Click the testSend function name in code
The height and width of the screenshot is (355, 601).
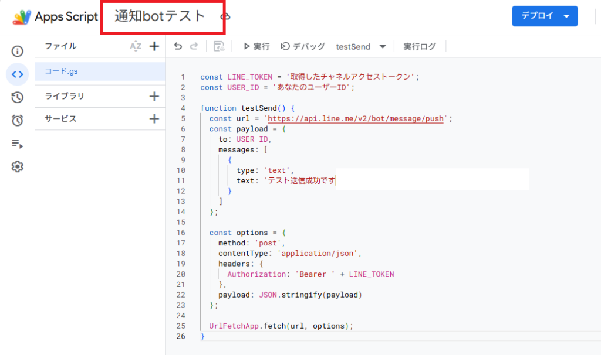[x=259, y=108]
